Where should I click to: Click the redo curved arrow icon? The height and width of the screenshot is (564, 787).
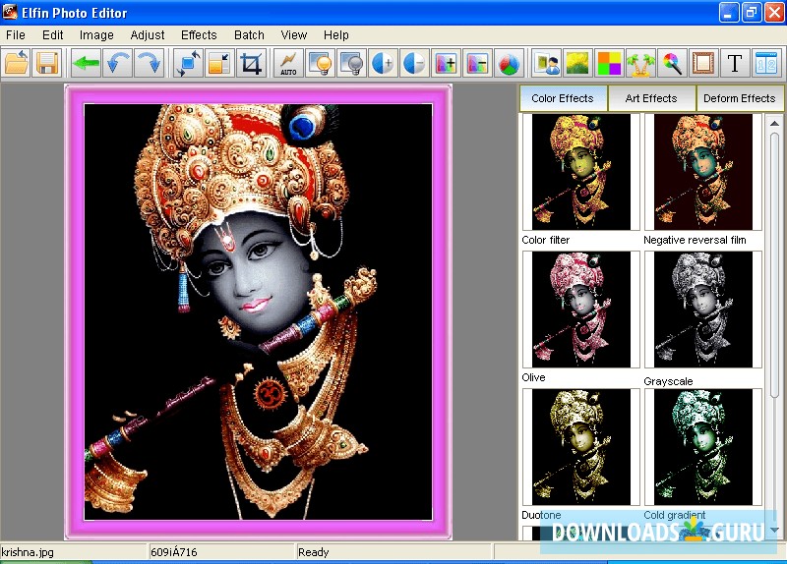[150, 64]
